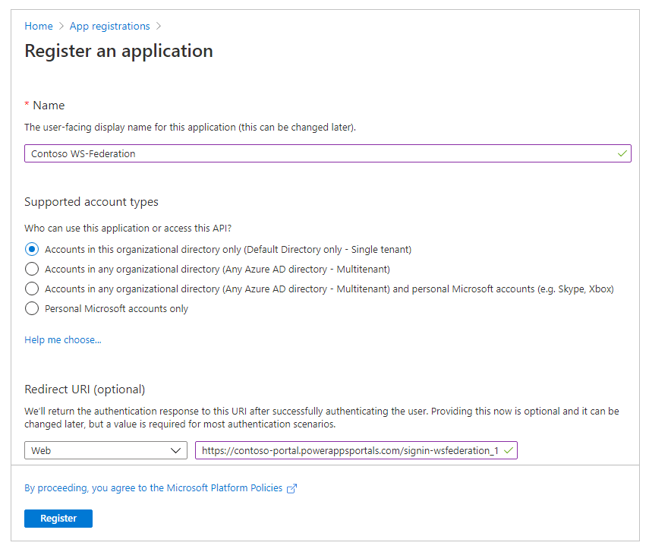Click the validation checkmark beside the Redirect URI
This screenshot has width=649, height=552.
[x=510, y=449]
